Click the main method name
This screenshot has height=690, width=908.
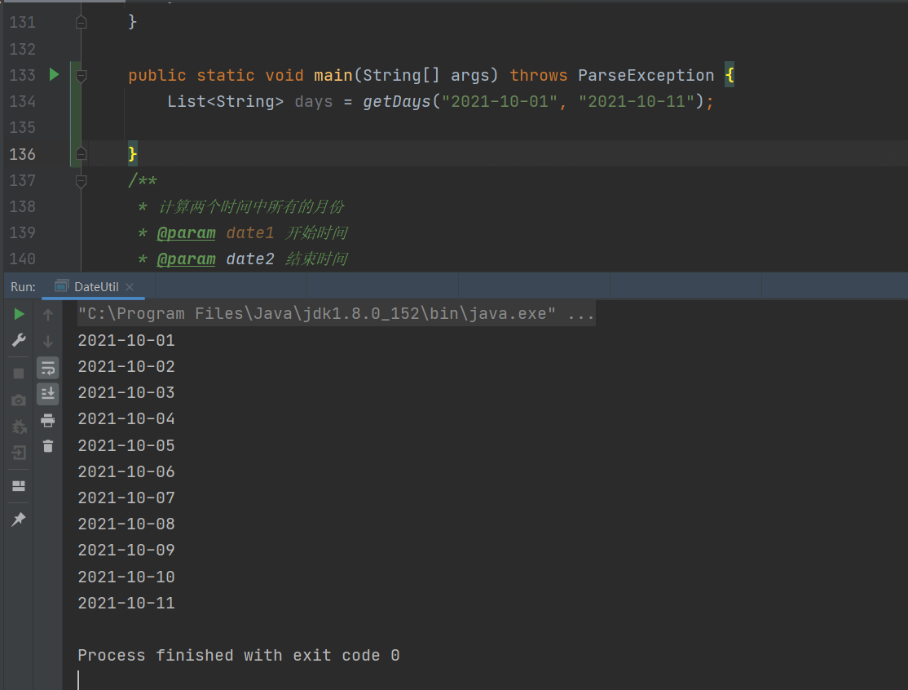pos(333,75)
